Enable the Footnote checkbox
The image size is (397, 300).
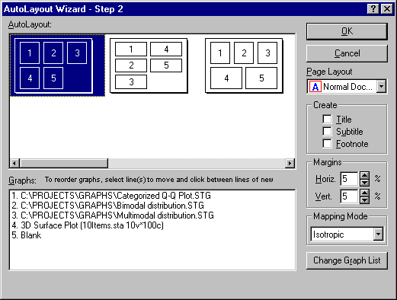[x=327, y=143]
